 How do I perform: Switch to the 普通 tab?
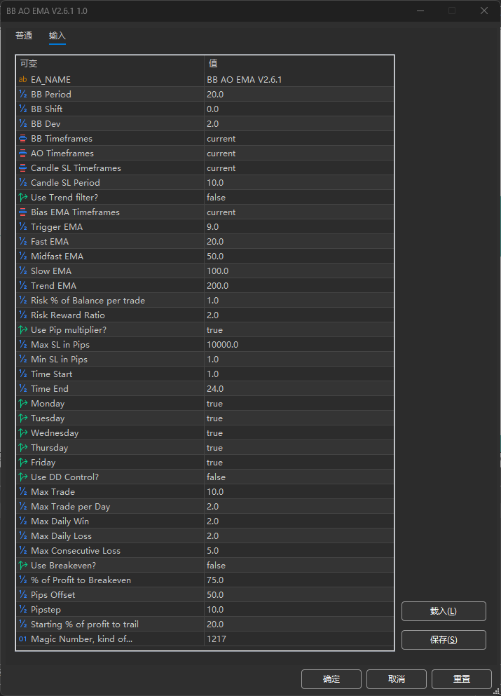[x=24, y=36]
